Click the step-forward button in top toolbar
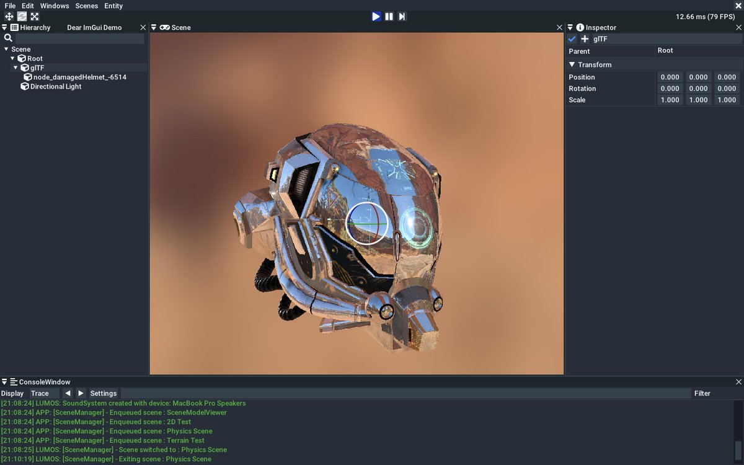744x465 pixels. tap(402, 16)
